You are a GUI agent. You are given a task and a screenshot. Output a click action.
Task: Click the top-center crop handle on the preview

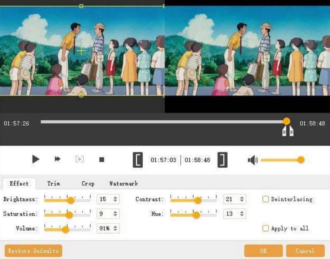coord(81,6)
